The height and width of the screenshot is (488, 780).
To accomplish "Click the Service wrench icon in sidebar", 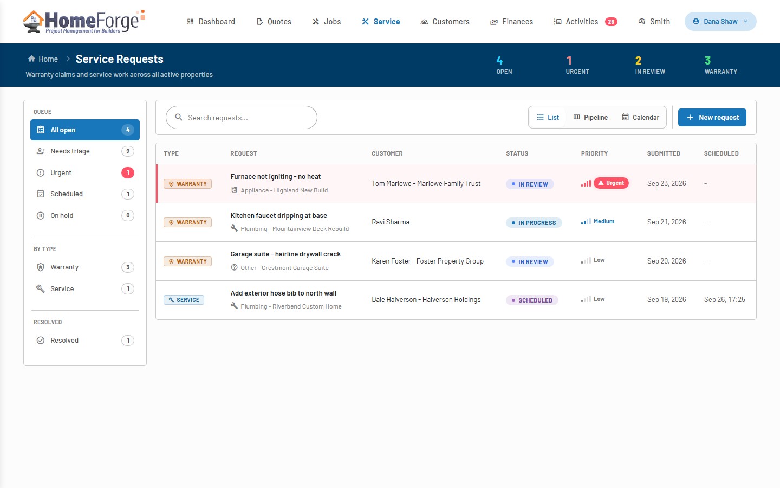I will (x=41, y=289).
